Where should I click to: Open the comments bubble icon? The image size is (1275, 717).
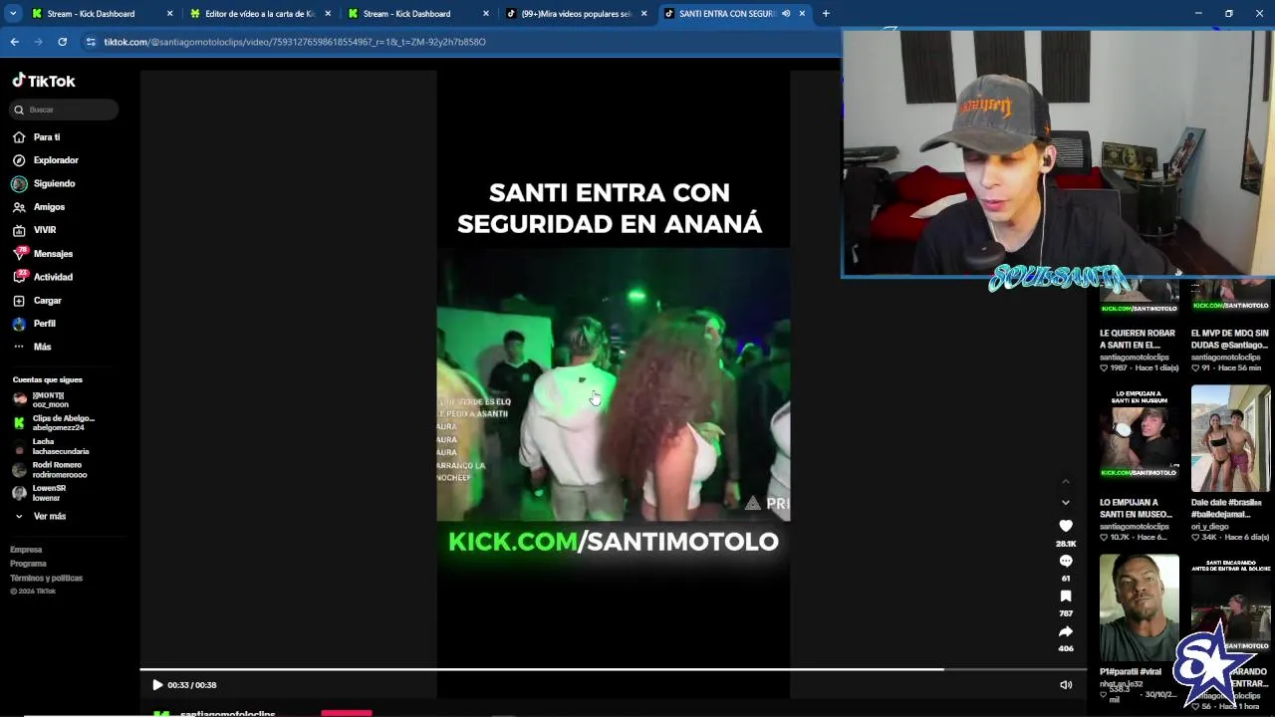(x=1066, y=562)
